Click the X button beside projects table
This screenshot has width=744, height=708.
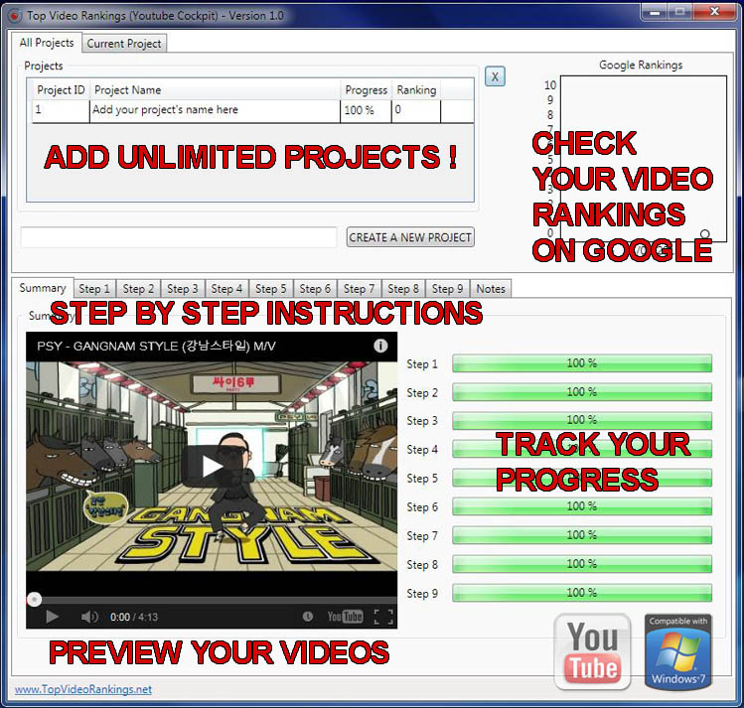tap(495, 76)
